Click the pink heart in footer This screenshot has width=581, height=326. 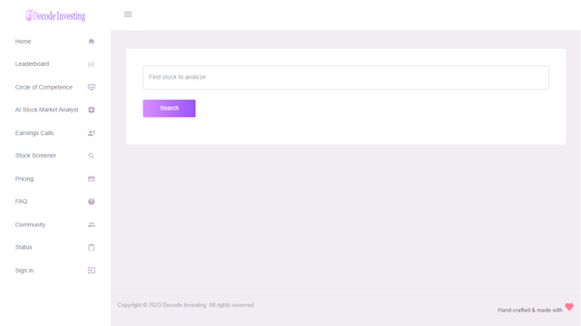coord(569,307)
